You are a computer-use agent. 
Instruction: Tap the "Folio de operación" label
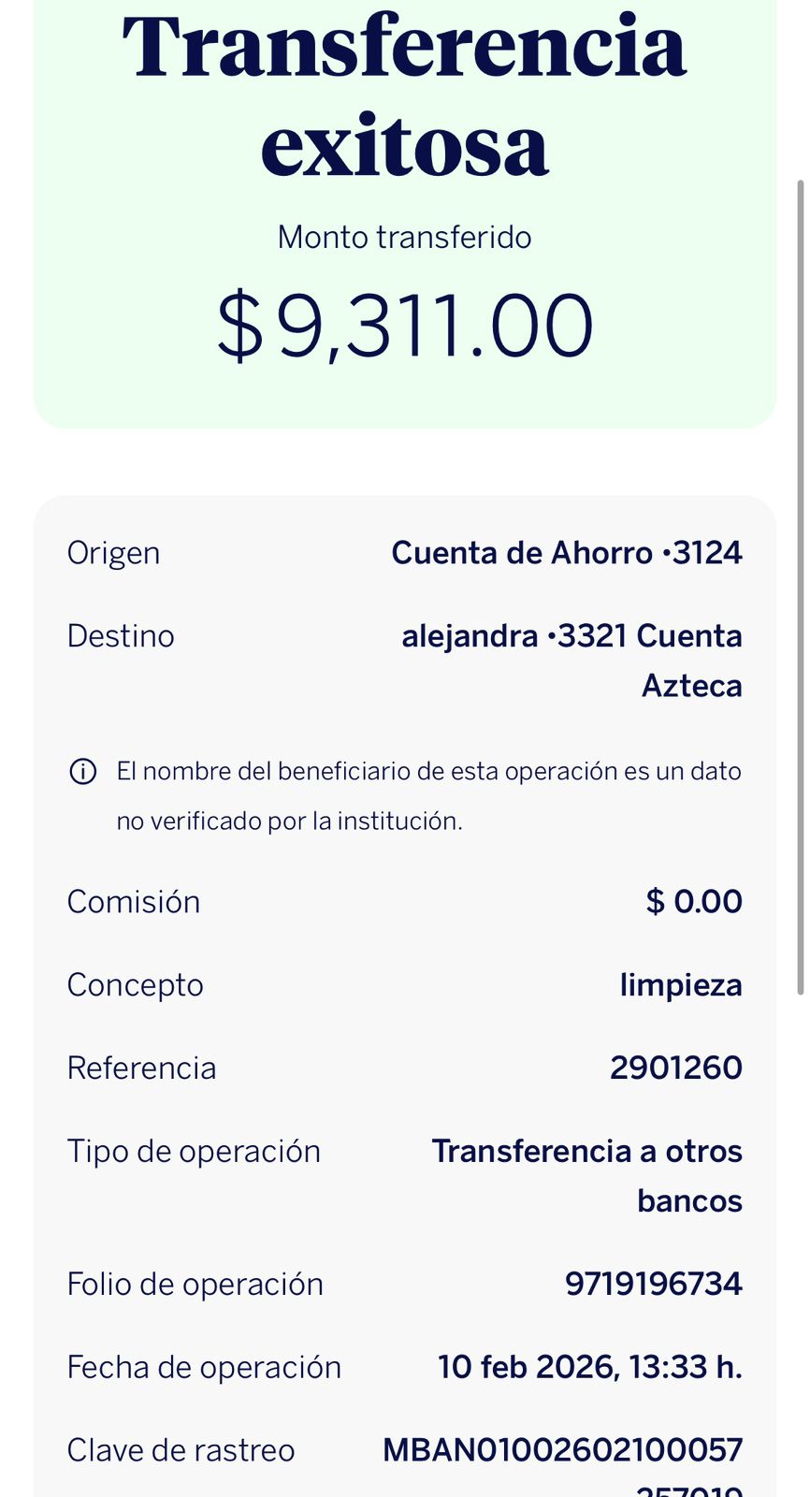pos(195,1284)
